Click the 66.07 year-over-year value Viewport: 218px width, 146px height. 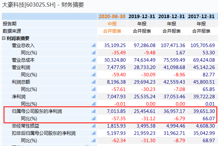pos(209,118)
